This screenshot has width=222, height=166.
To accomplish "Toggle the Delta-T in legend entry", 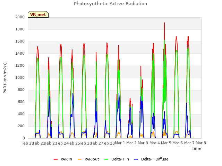I will tap(117, 159).
